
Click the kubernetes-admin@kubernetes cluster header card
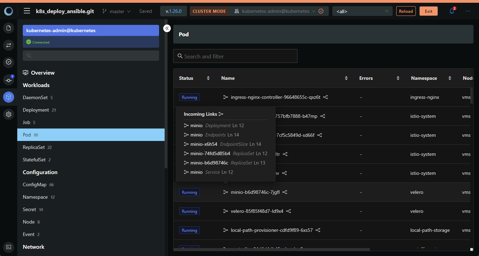tap(91, 30)
